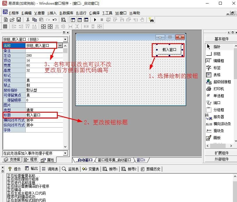This screenshot has width=237, height=202.
Task: Expand the 扩展组件 section
Action: 222,153
